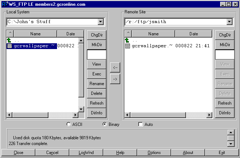Image resolution: width=240 pixels, height=158 pixels.
Task: Sort the remote list by Name
Action: click(153, 34)
